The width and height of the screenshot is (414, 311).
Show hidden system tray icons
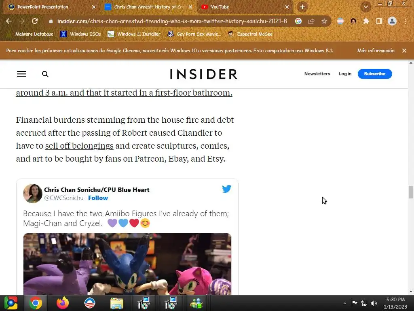tap(344, 303)
